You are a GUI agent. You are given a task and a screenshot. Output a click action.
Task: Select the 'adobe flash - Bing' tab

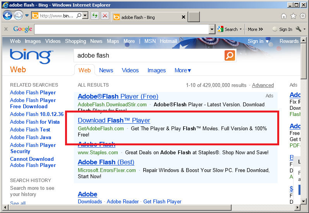[x=149, y=17]
